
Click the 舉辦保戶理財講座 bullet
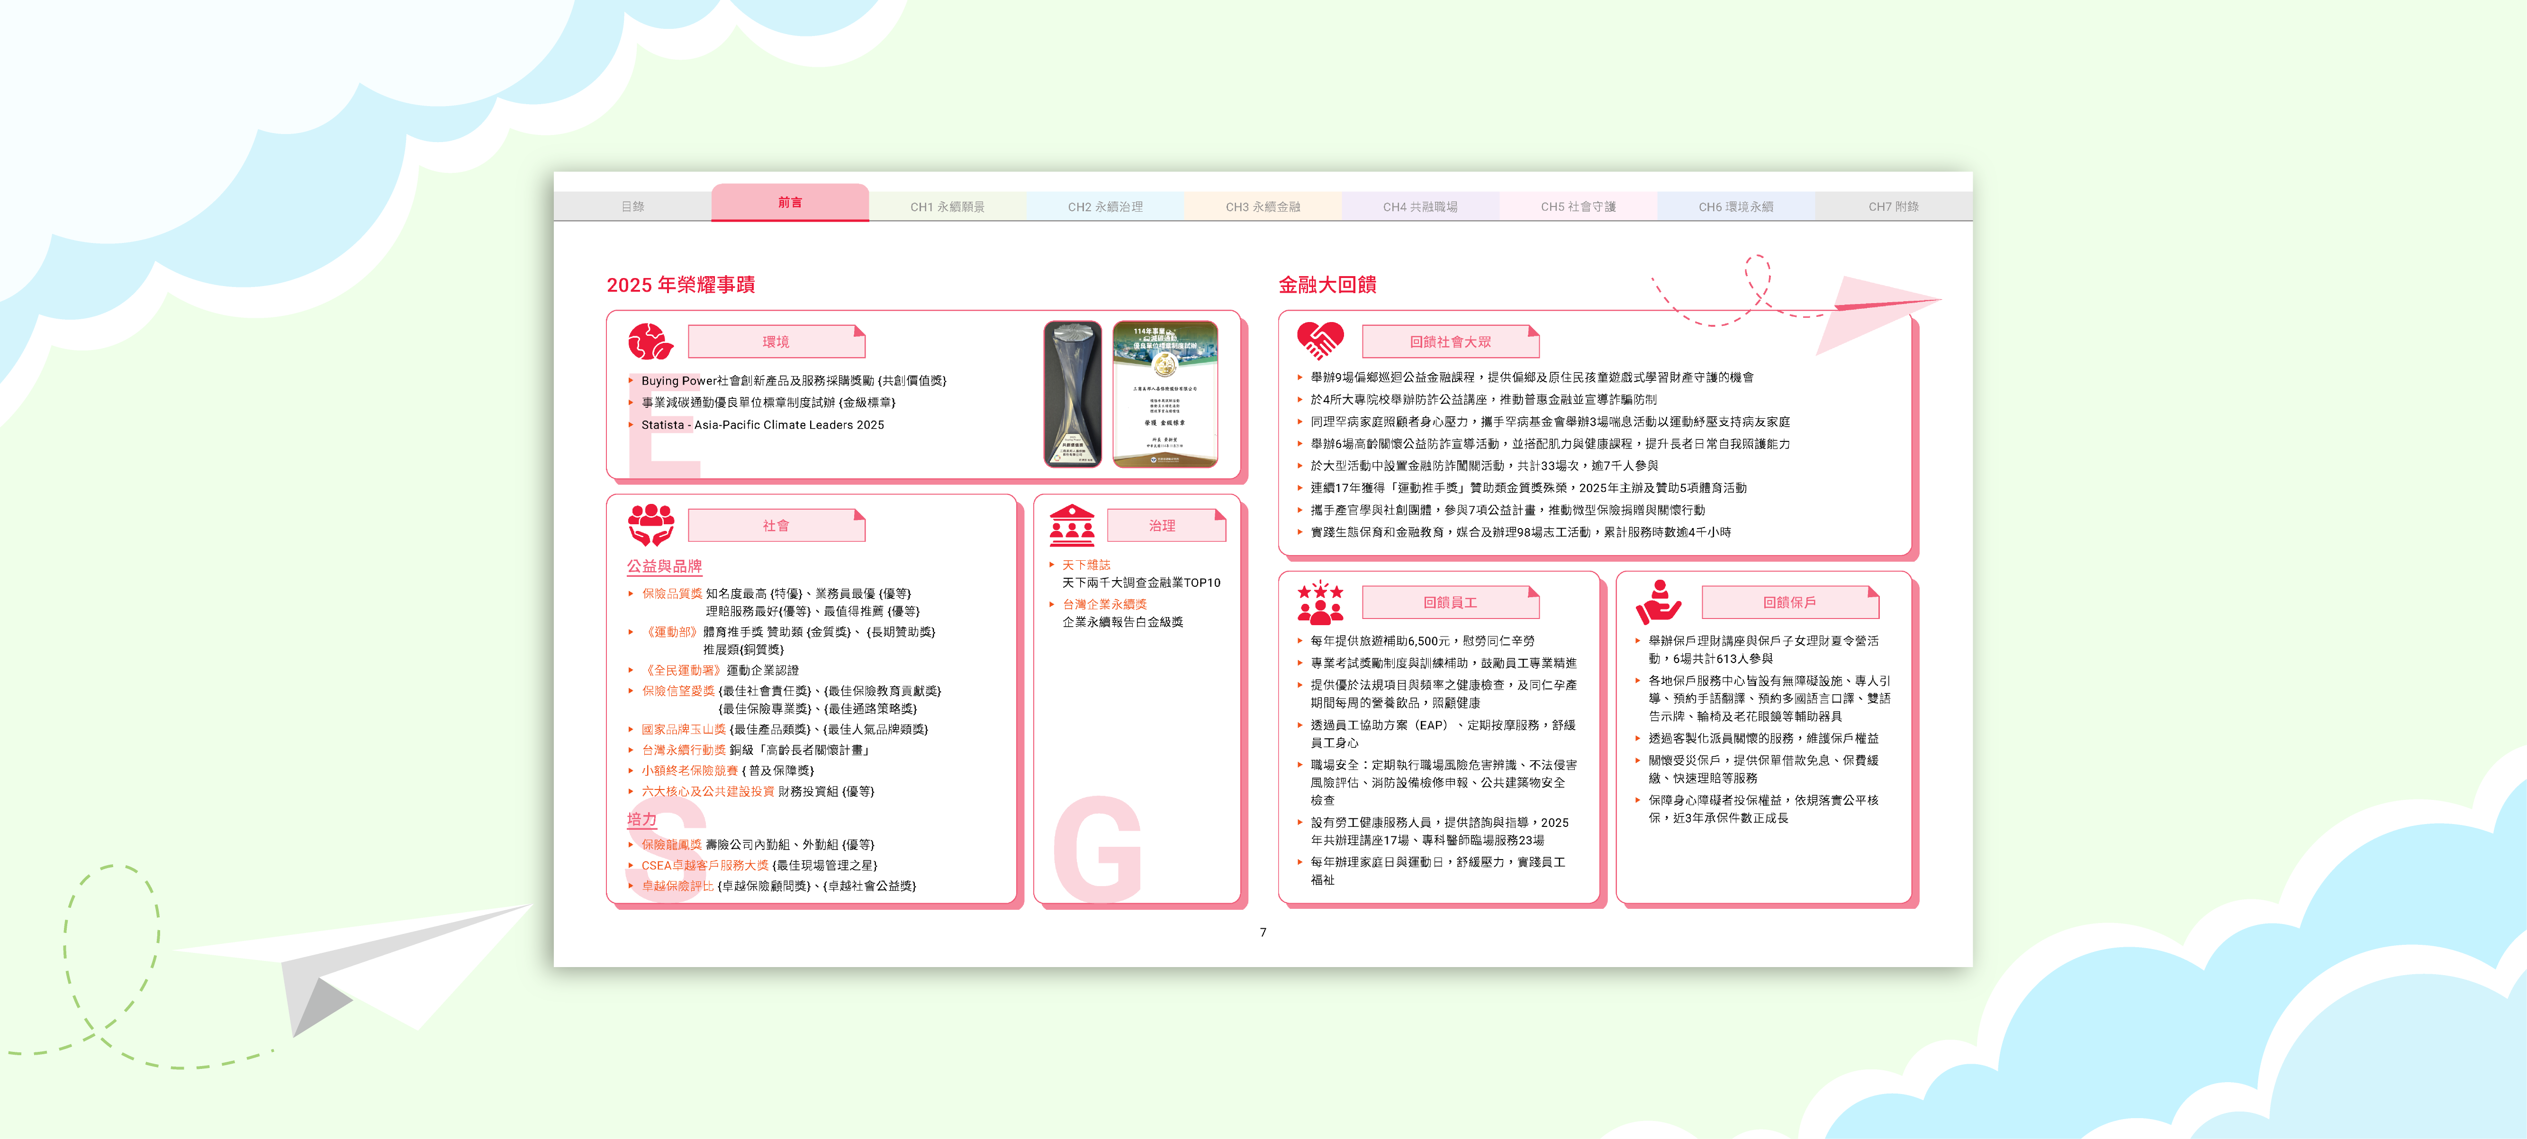click(x=1763, y=649)
